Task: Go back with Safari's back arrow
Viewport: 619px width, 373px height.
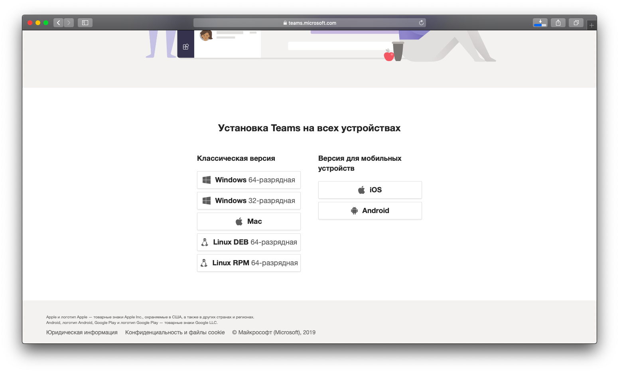Action: pyautogui.click(x=58, y=23)
